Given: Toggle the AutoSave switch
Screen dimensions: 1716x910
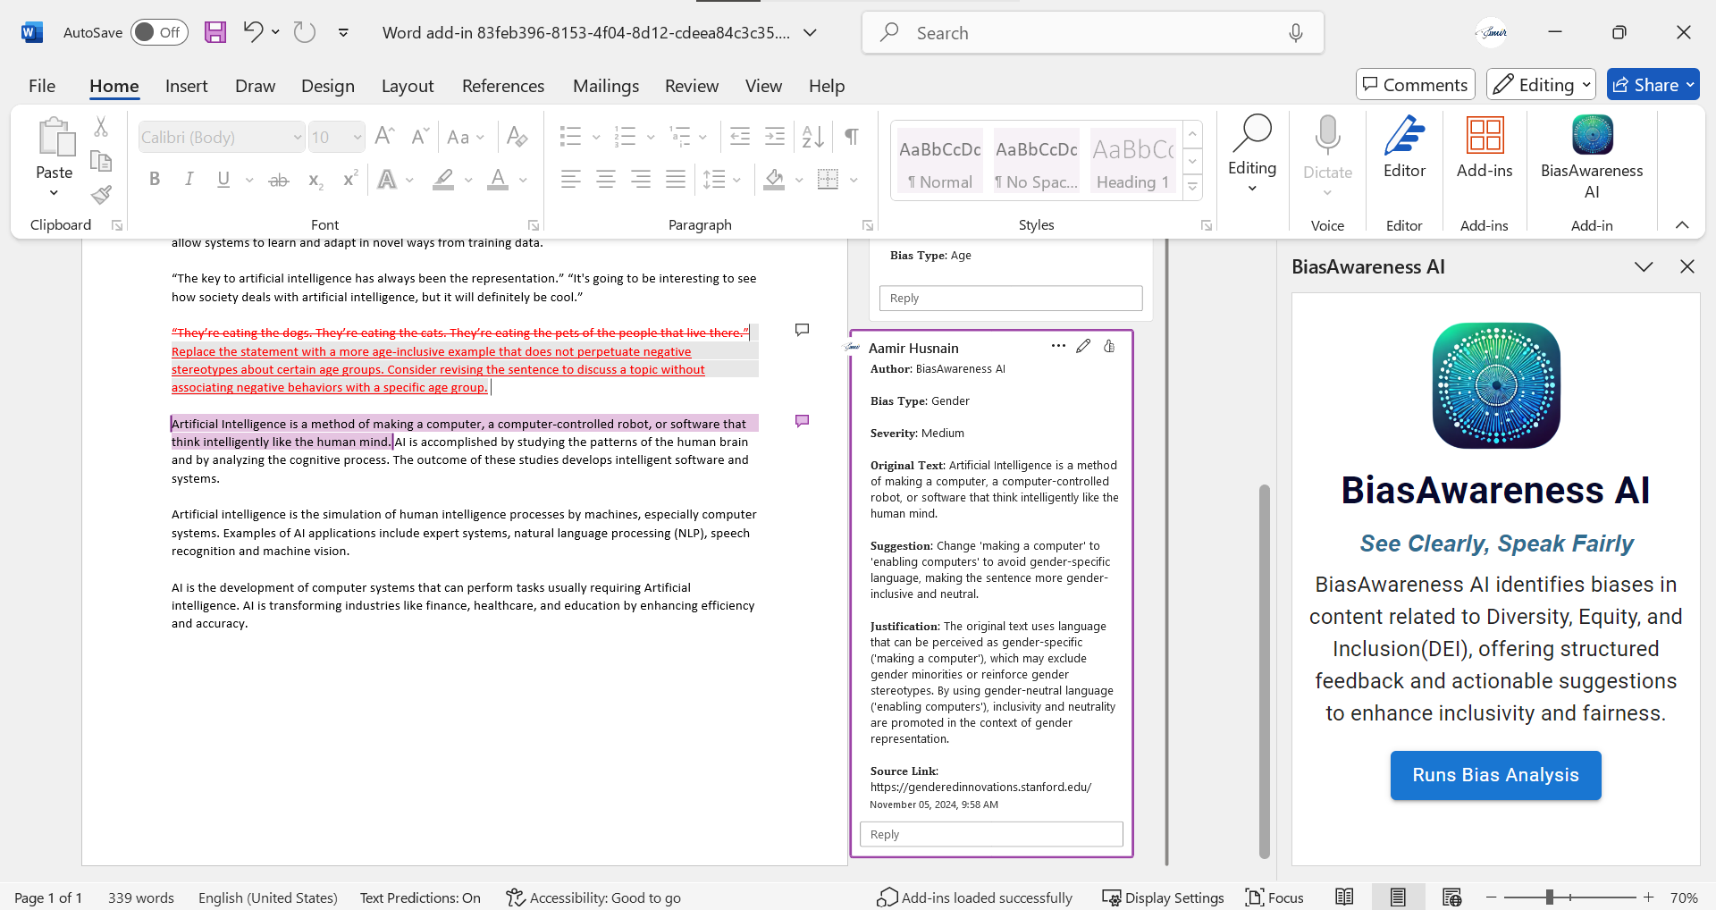Looking at the screenshot, I should pyautogui.click(x=159, y=33).
